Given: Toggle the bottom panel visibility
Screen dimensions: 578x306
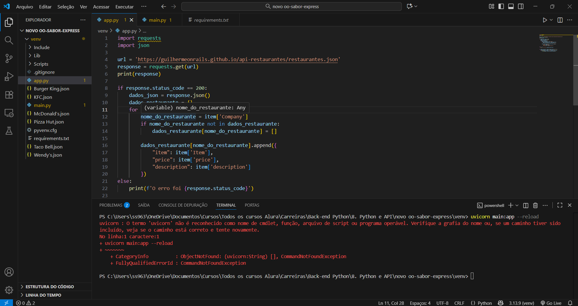Looking at the screenshot, I should (511, 6).
